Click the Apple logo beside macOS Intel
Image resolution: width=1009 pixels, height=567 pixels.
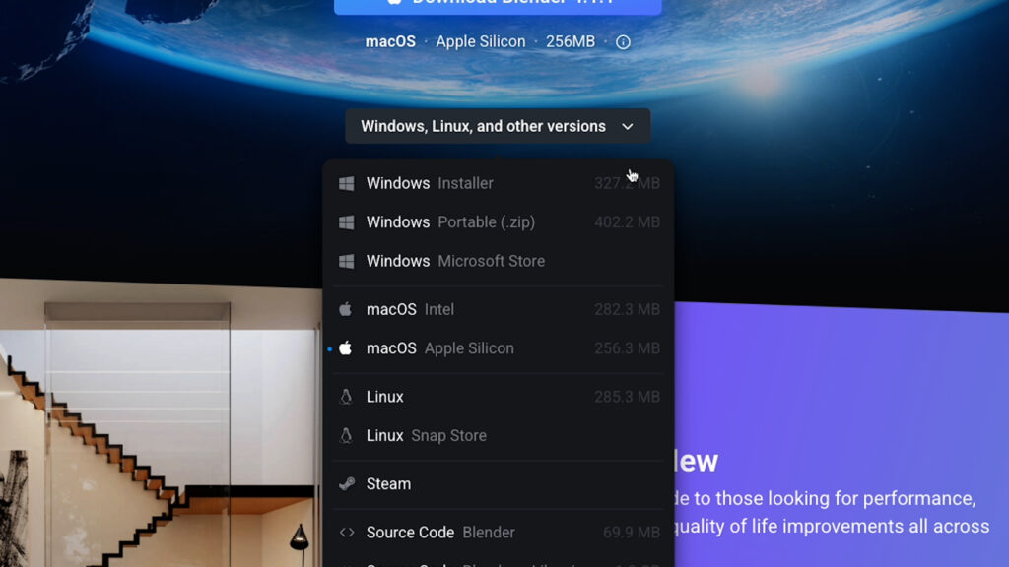click(x=346, y=309)
